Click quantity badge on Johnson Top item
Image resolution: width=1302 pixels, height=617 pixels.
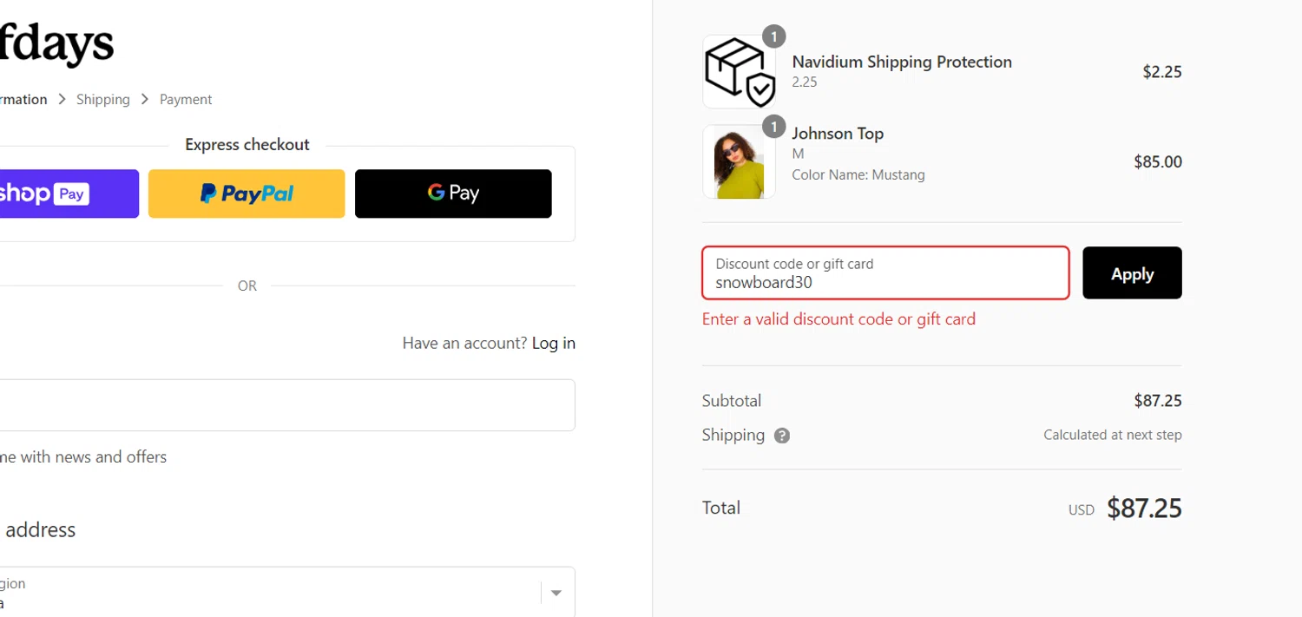pos(773,127)
